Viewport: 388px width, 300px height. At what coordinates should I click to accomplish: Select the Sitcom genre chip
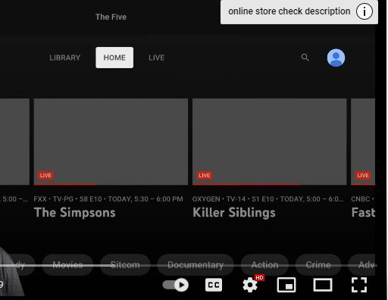point(125,265)
